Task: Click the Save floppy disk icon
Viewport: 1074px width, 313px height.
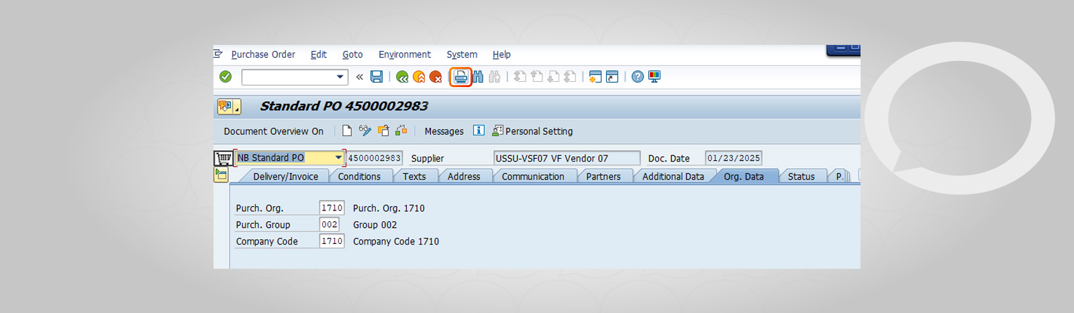Action: tap(377, 77)
